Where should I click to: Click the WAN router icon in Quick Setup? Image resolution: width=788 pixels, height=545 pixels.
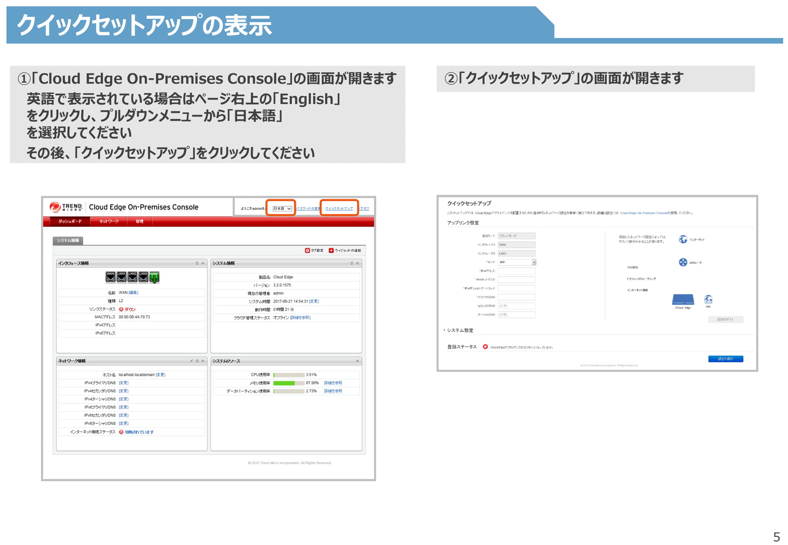point(683,262)
